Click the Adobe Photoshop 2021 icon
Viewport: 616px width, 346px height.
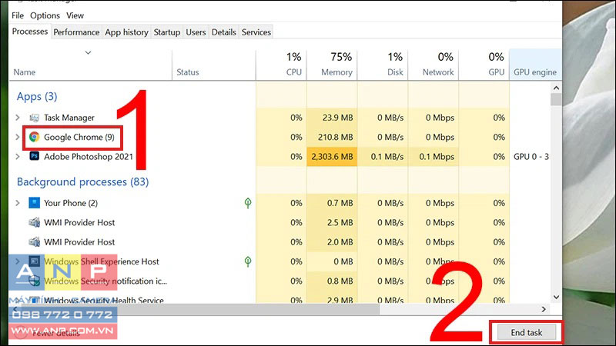(34, 156)
